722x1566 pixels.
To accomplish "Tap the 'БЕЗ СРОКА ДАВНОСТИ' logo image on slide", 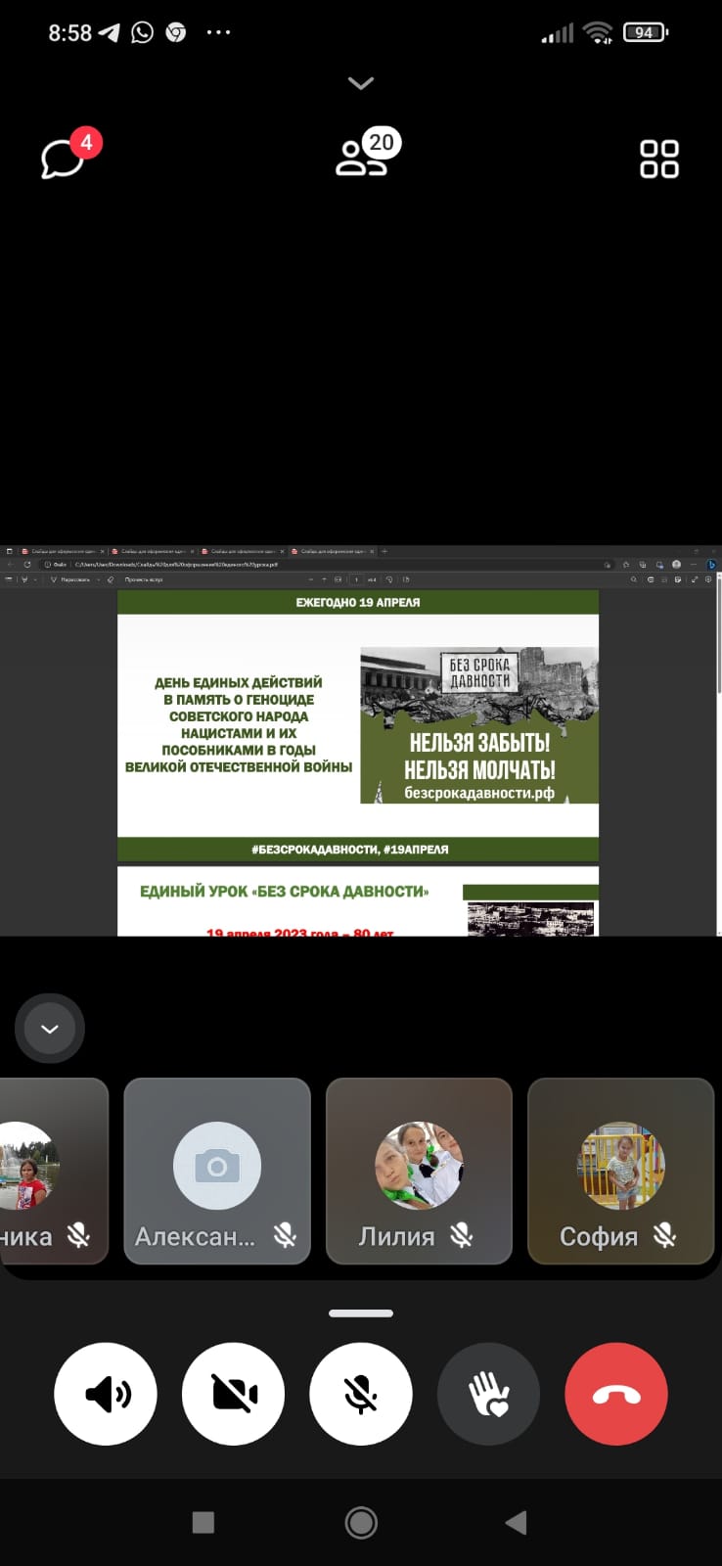I will coord(479,672).
